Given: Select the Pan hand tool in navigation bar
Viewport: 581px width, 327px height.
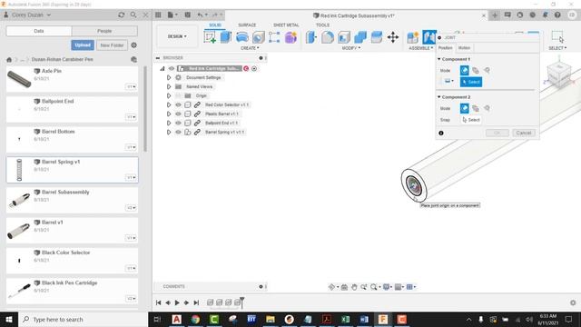Looking at the screenshot, I should (354, 287).
